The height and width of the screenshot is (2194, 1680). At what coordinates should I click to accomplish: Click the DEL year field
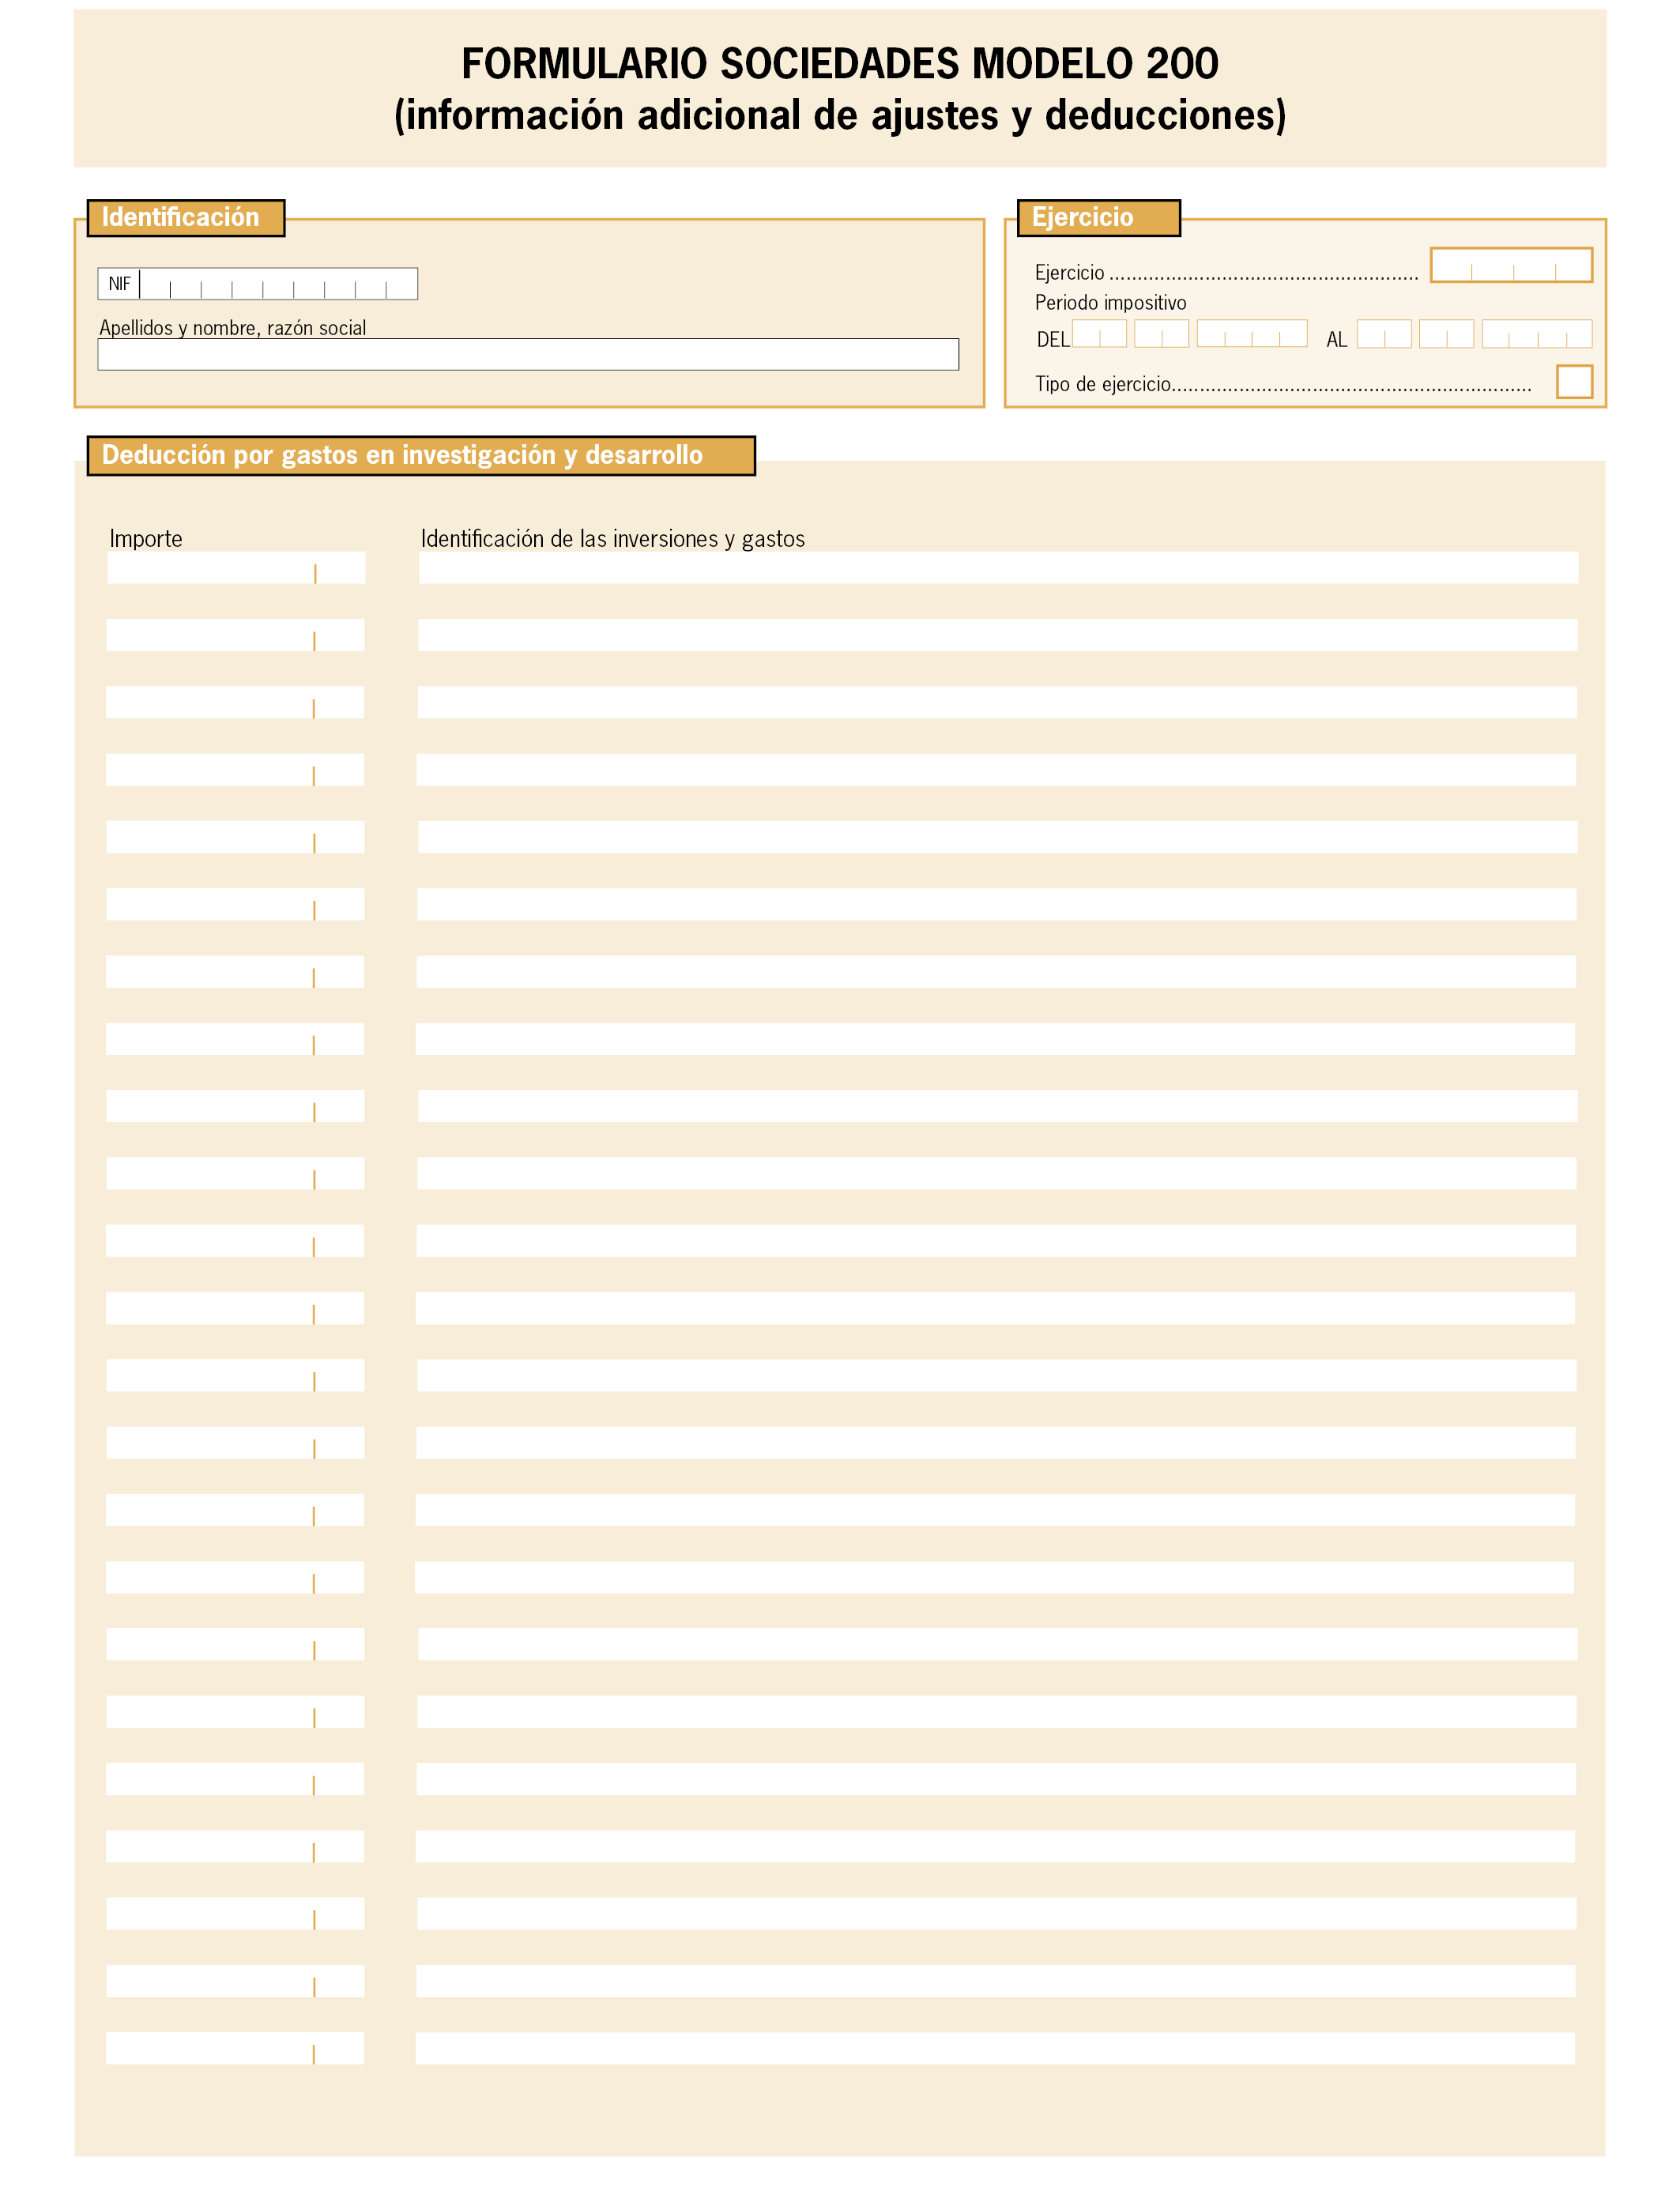click(x=1252, y=333)
